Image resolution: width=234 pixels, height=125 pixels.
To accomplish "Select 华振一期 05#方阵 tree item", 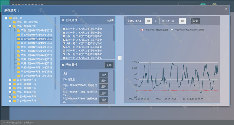I will [x=26, y=92].
